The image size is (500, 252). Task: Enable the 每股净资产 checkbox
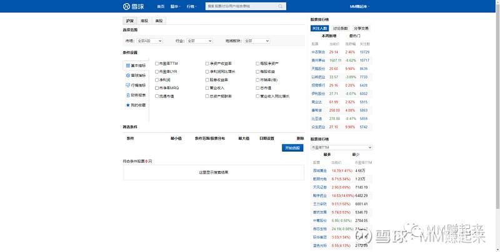point(257,64)
